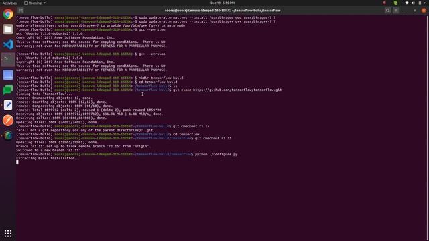Click the terminal cursor block at the last line
This screenshot has height=241, width=429.
(17, 162)
